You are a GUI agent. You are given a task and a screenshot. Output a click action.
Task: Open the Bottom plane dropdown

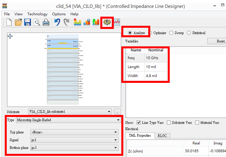(x=75, y=148)
